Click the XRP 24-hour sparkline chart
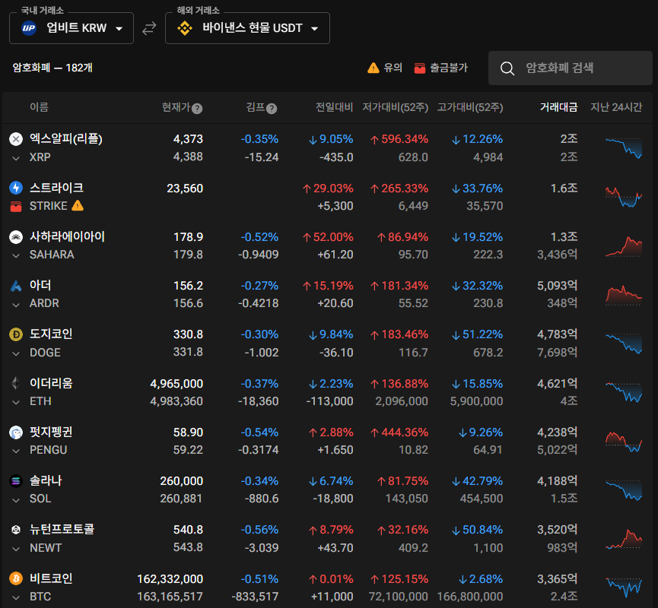 coord(624,148)
